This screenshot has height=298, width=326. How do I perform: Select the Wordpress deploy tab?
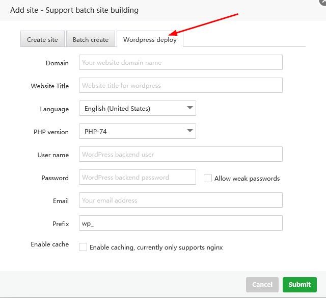click(150, 39)
